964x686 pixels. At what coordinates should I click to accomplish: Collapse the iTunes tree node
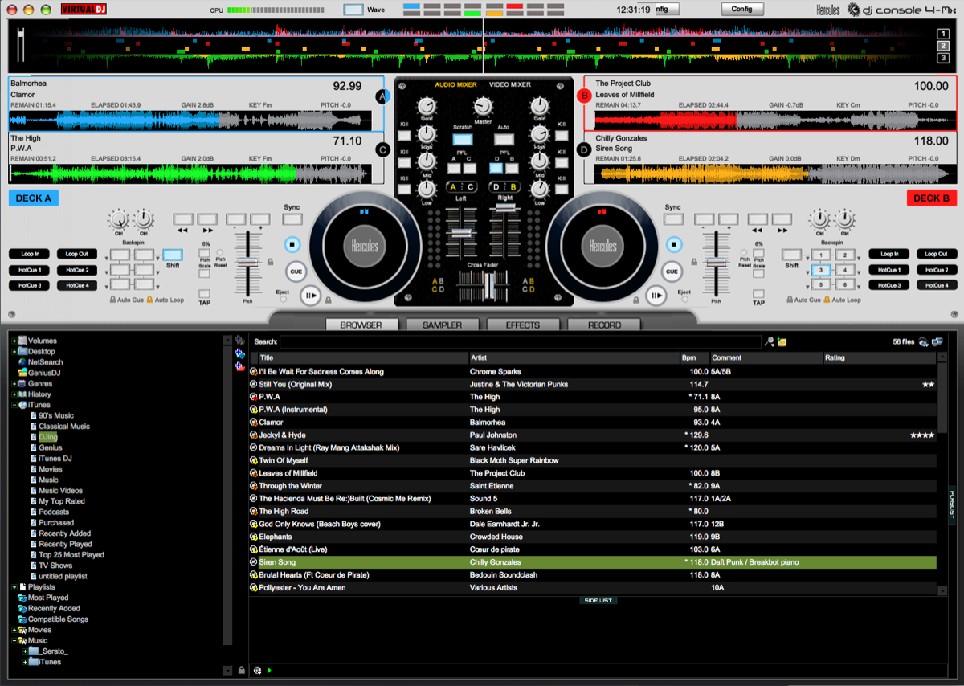click(14, 405)
